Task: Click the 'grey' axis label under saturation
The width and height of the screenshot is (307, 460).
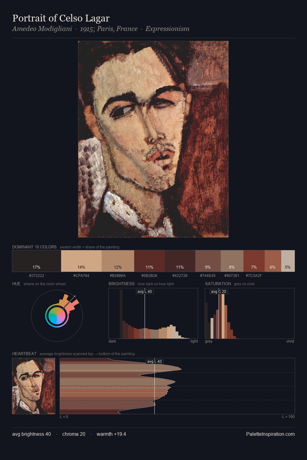Action: coord(209,341)
